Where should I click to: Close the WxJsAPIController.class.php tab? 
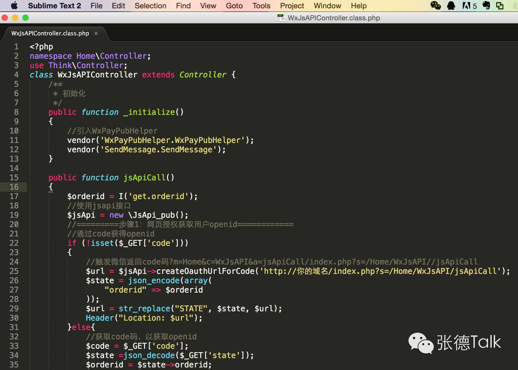(96, 34)
